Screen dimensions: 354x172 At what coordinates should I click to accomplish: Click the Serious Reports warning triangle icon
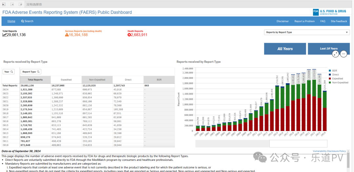pyautogui.click(x=67, y=35)
